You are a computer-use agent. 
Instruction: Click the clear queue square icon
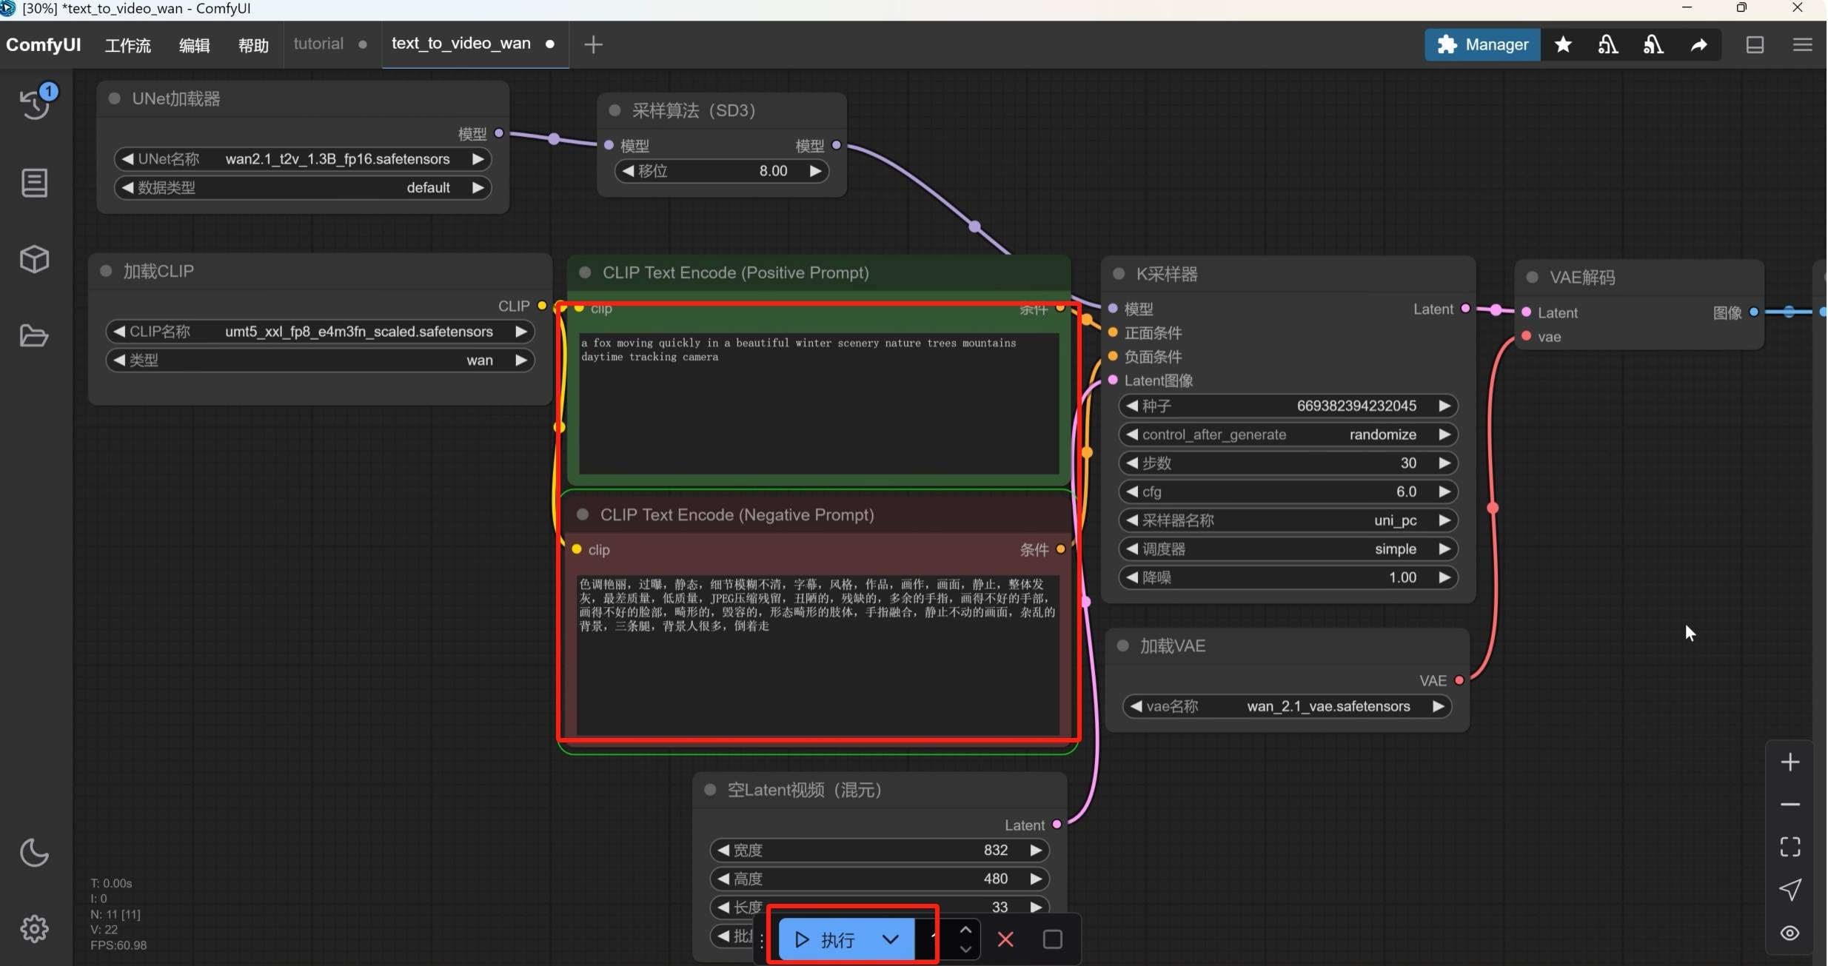1052,939
